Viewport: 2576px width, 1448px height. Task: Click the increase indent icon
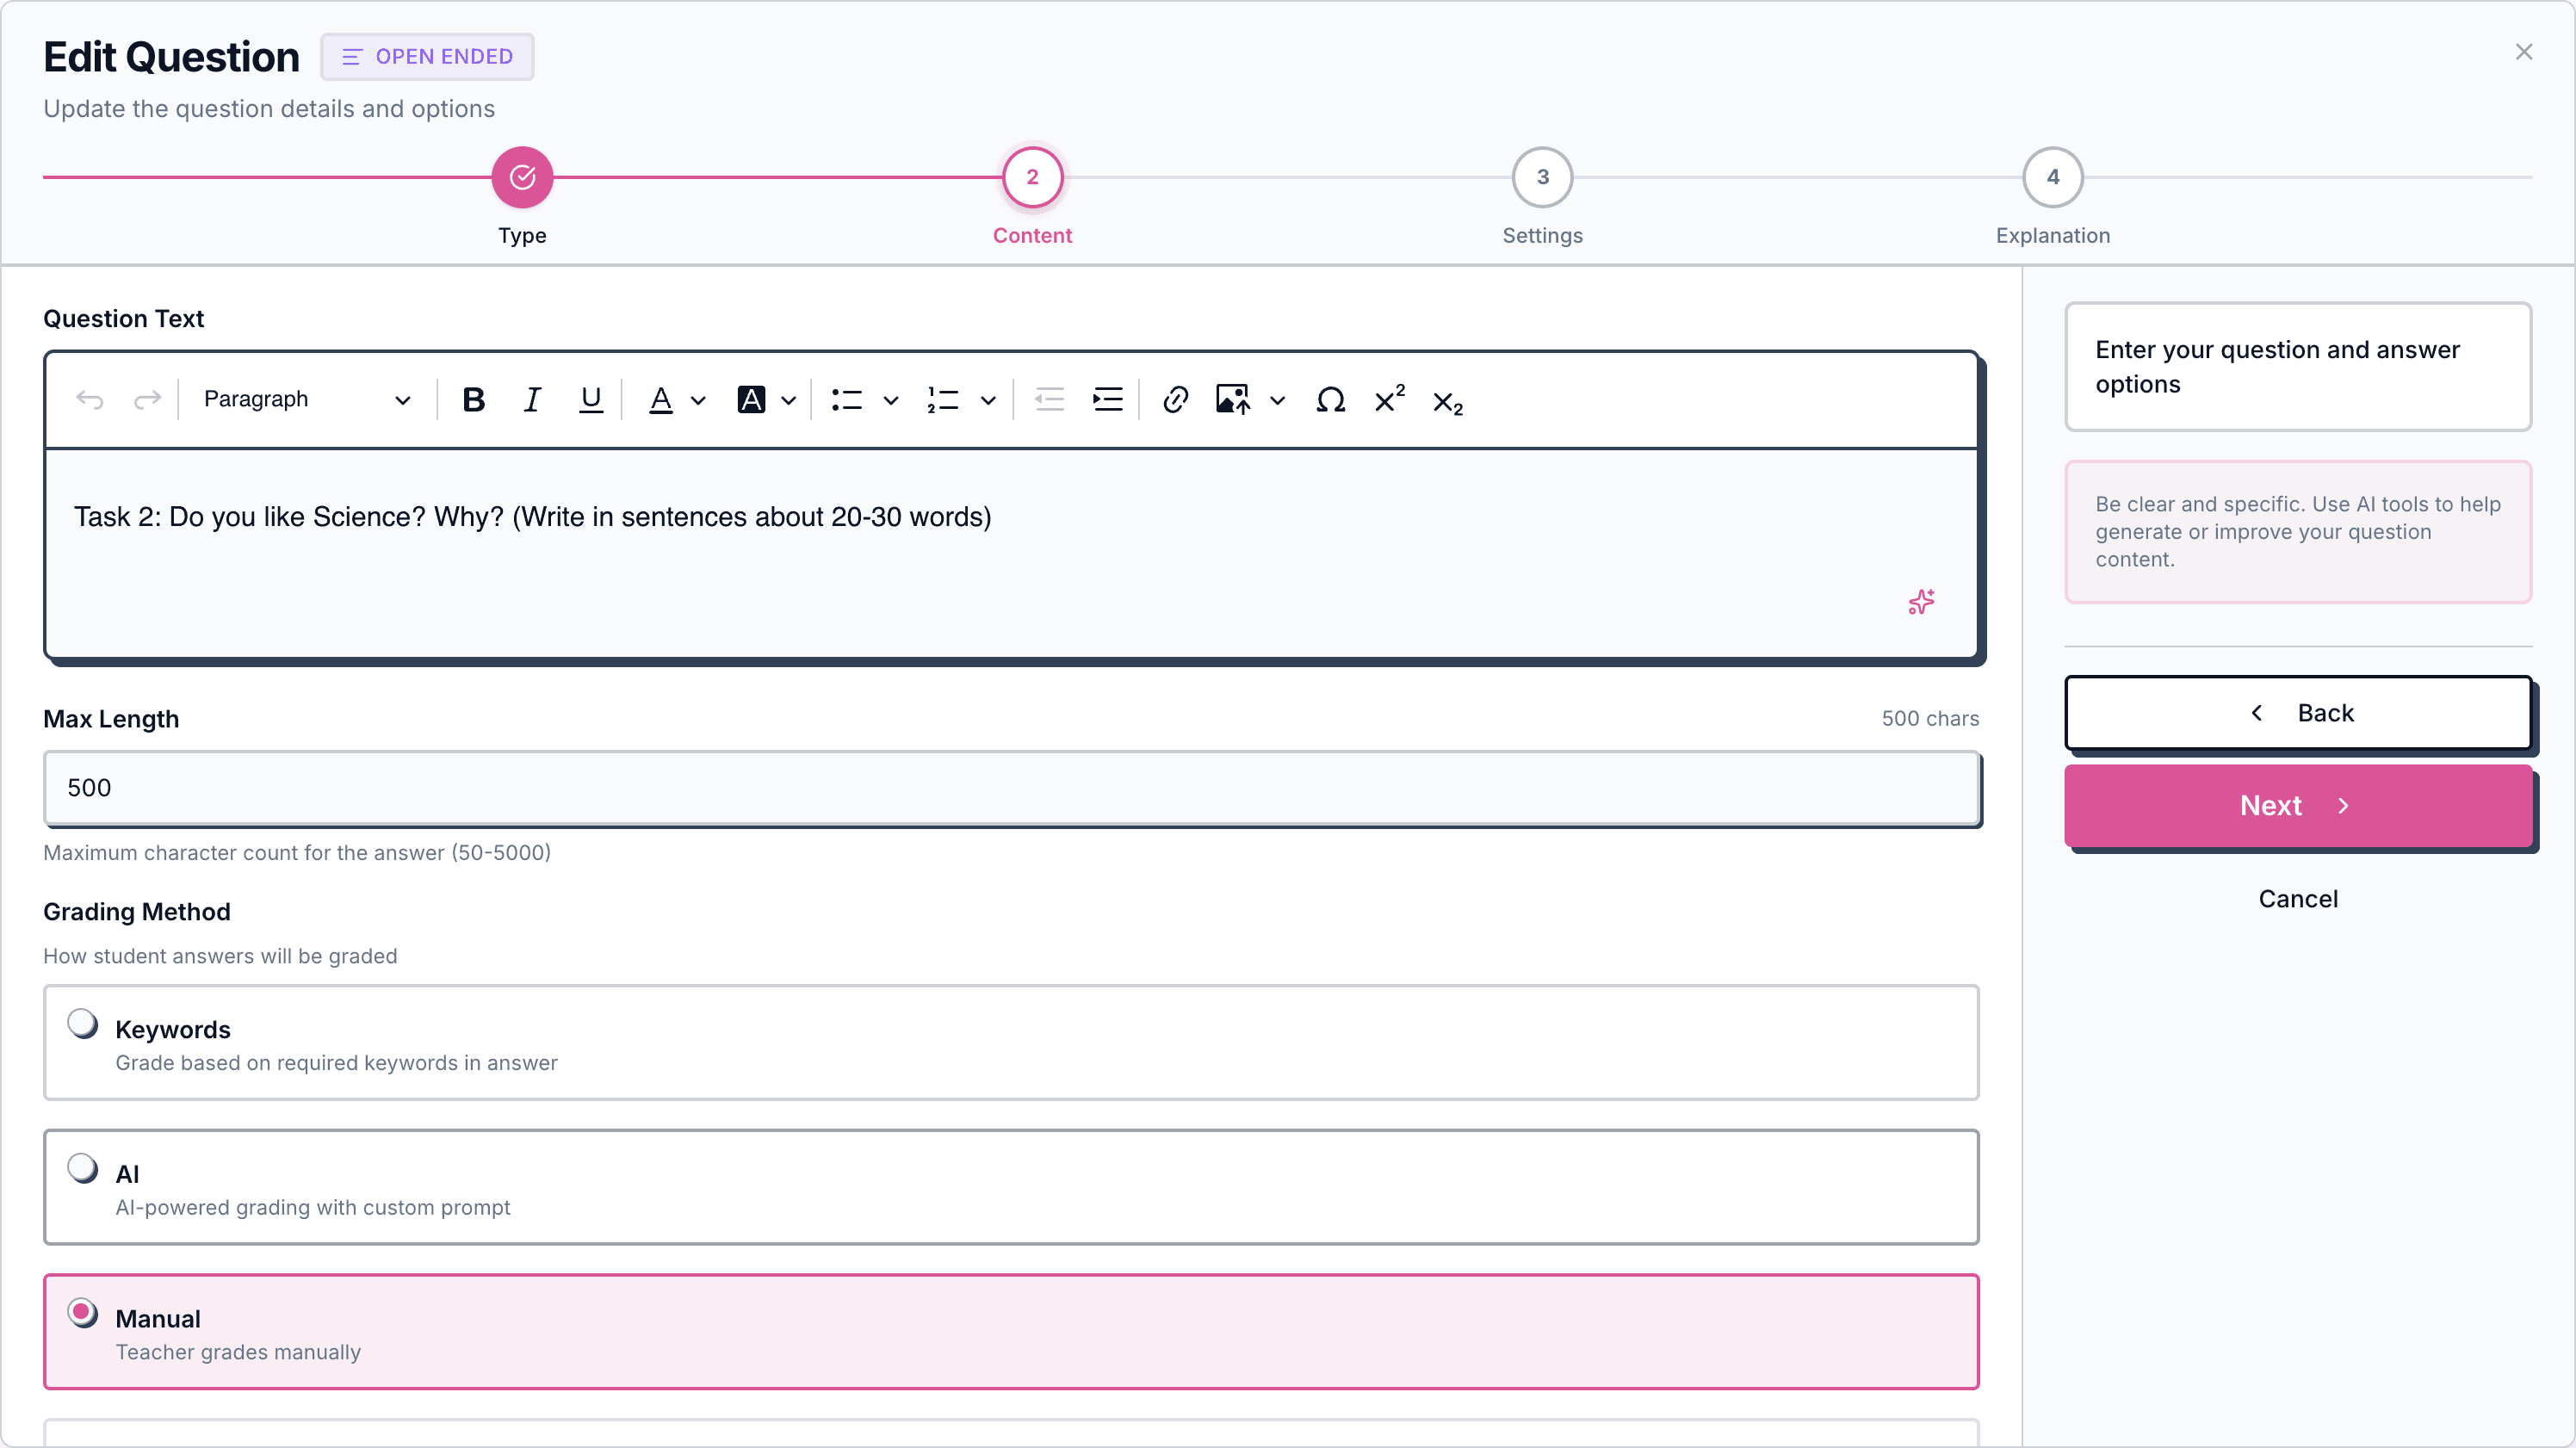(1107, 400)
